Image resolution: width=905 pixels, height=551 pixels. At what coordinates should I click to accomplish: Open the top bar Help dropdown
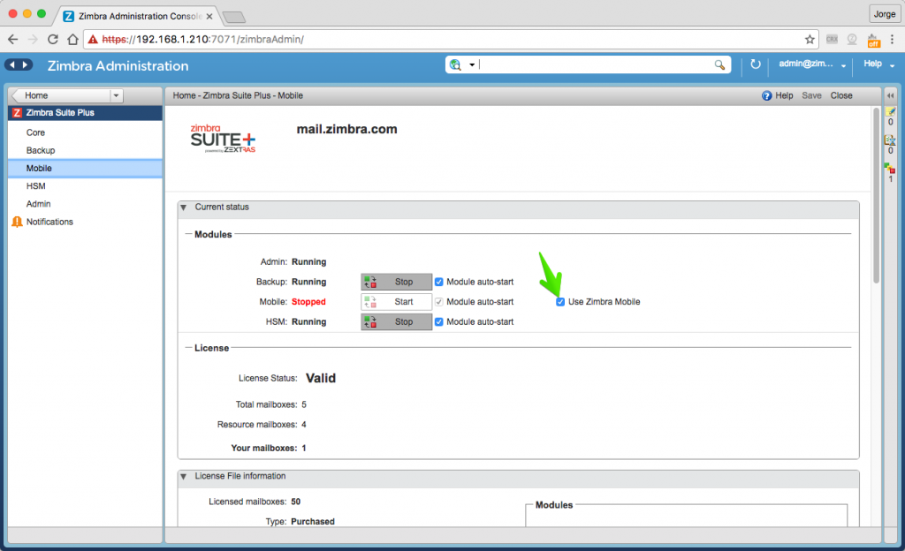(893, 65)
